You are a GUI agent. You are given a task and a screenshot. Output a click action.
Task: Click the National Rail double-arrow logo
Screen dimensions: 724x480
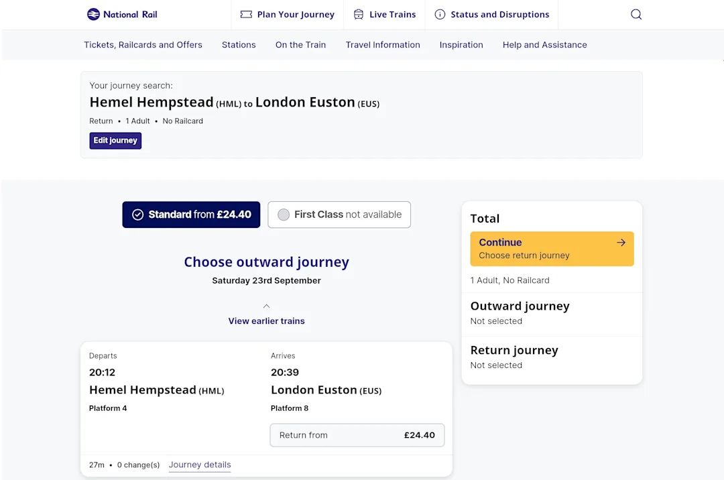[x=92, y=14]
